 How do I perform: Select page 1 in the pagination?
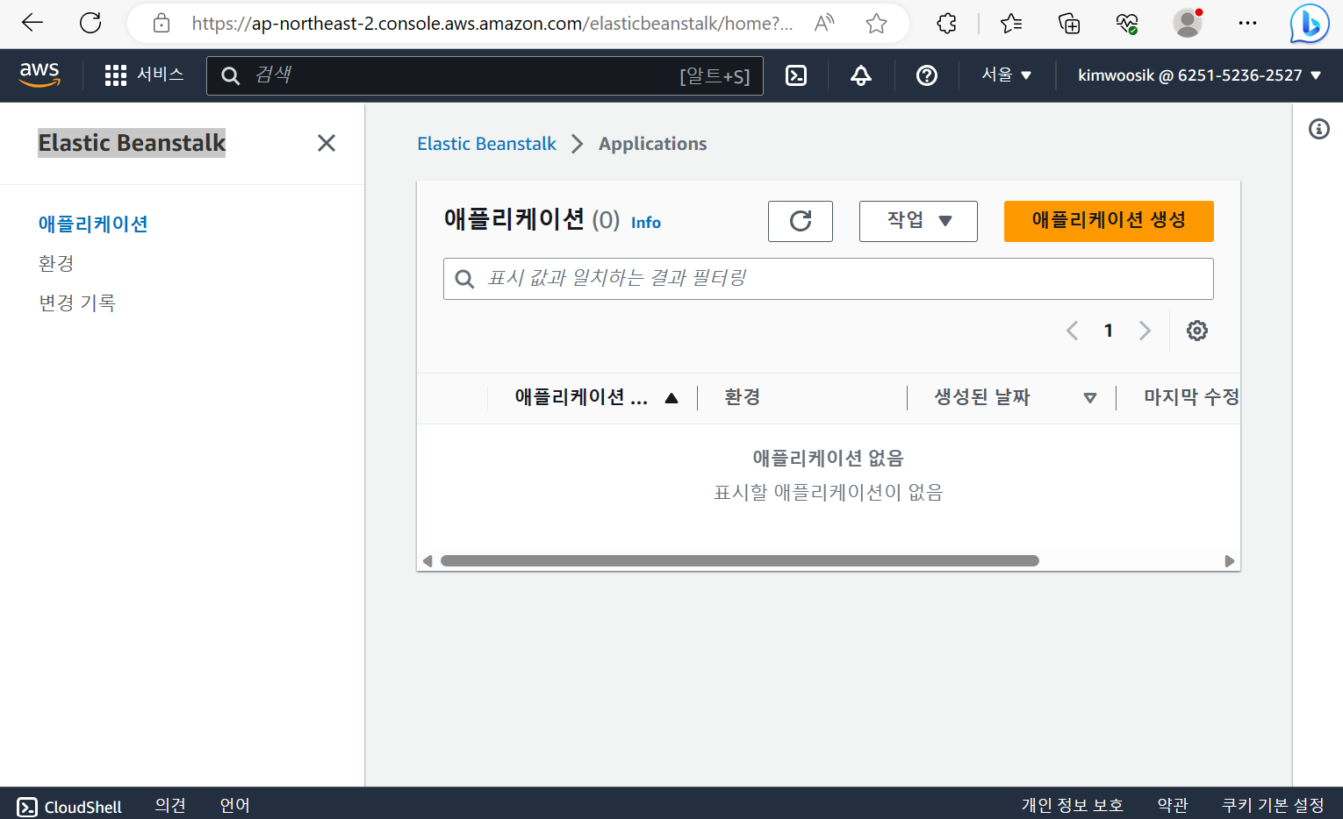tap(1109, 331)
